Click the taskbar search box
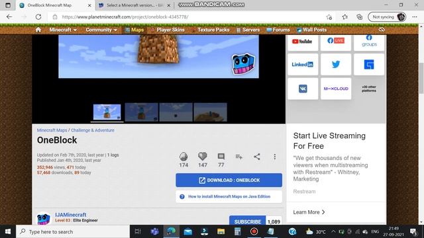Image resolution: width=424 pixels, height=238 pixels. point(73,231)
